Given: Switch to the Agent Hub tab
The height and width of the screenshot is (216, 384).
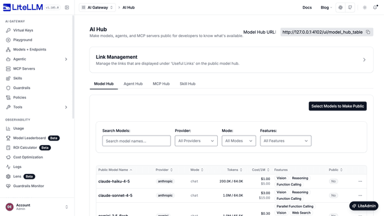Looking at the screenshot, I should [x=133, y=84].
